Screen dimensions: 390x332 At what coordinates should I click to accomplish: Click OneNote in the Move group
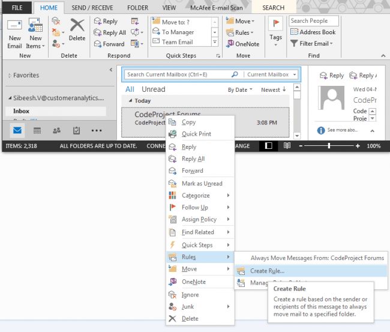coord(242,44)
